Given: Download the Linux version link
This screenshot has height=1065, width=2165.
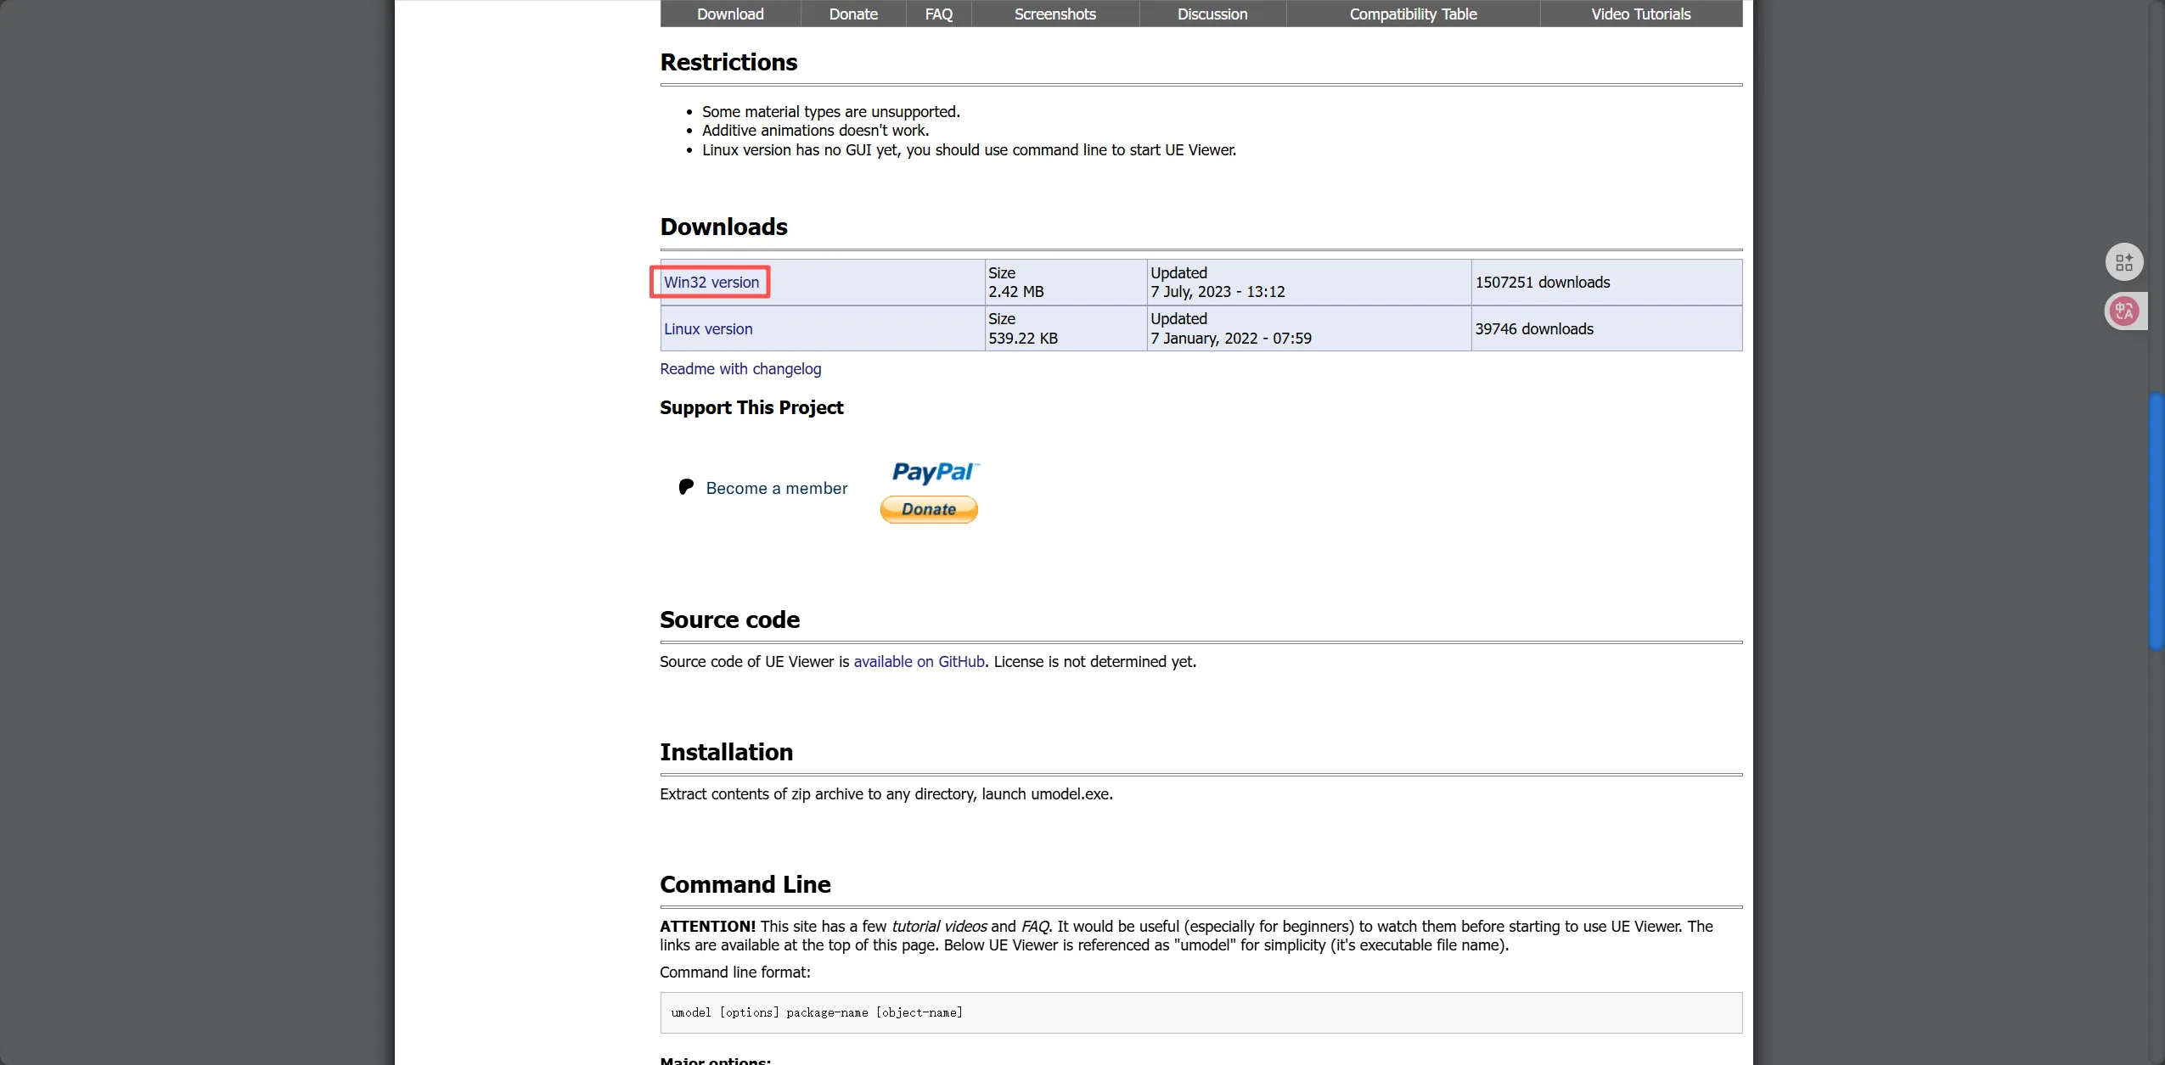Looking at the screenshot, I should [x=708, y=329].
